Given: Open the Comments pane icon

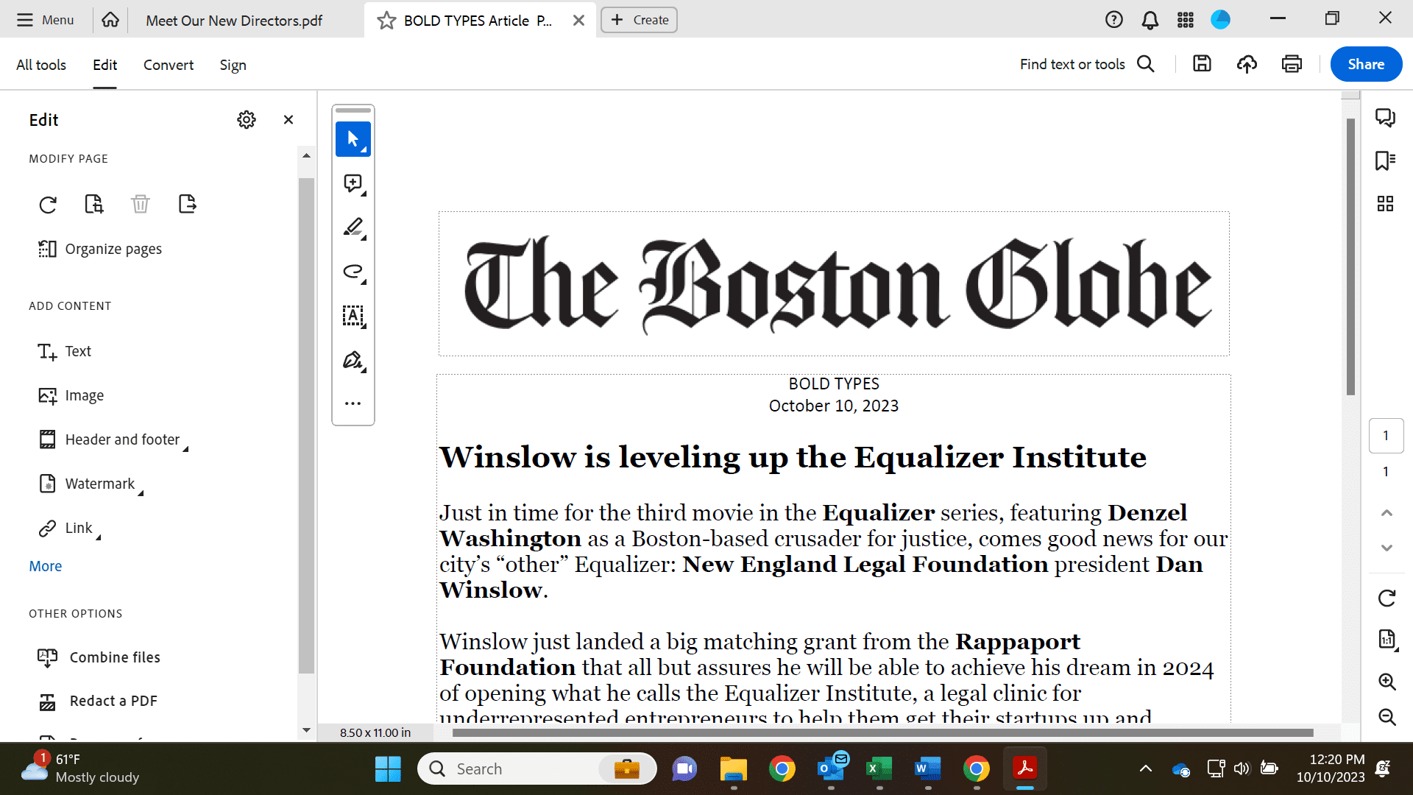Looking at the screenshot, I should coord(1386,118).
